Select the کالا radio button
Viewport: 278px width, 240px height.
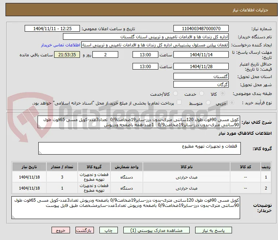222,93
